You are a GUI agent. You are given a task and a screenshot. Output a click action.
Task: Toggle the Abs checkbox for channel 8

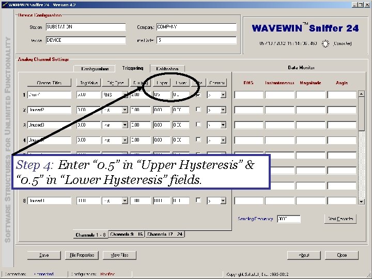coord(198,200)
